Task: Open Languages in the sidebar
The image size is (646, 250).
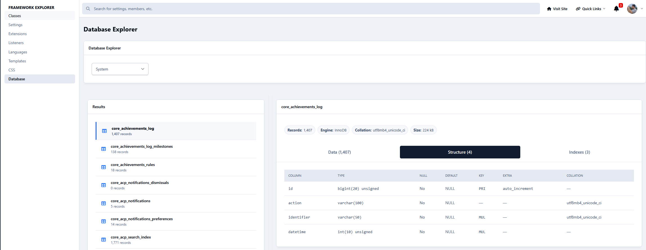Action: [x=40, y=52]
